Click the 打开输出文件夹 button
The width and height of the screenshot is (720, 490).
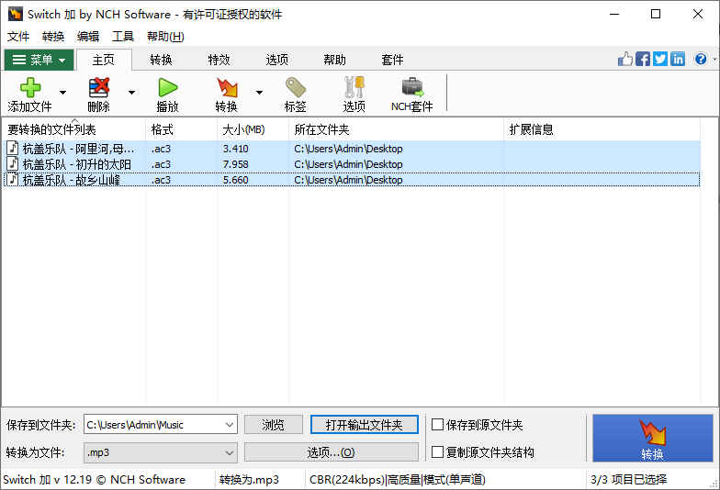[364, 425]
